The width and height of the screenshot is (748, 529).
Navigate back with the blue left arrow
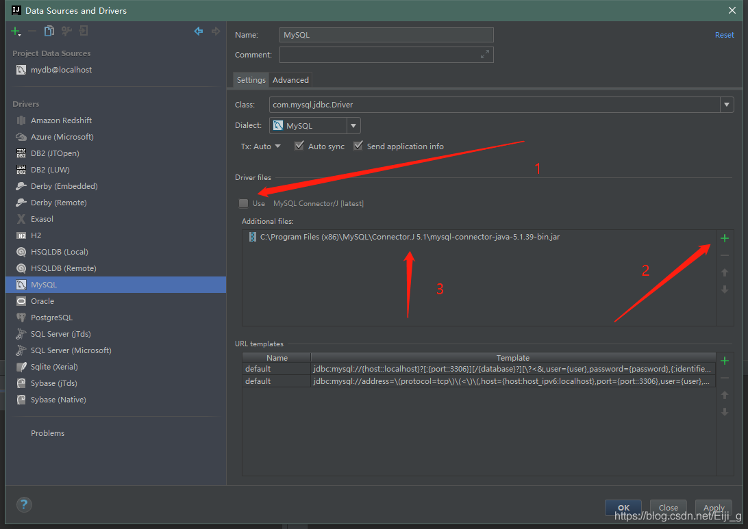point(199,31)
